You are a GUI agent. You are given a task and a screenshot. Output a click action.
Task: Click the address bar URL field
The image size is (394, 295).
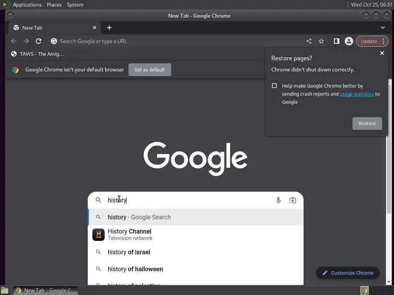click(x=176, y=41)
